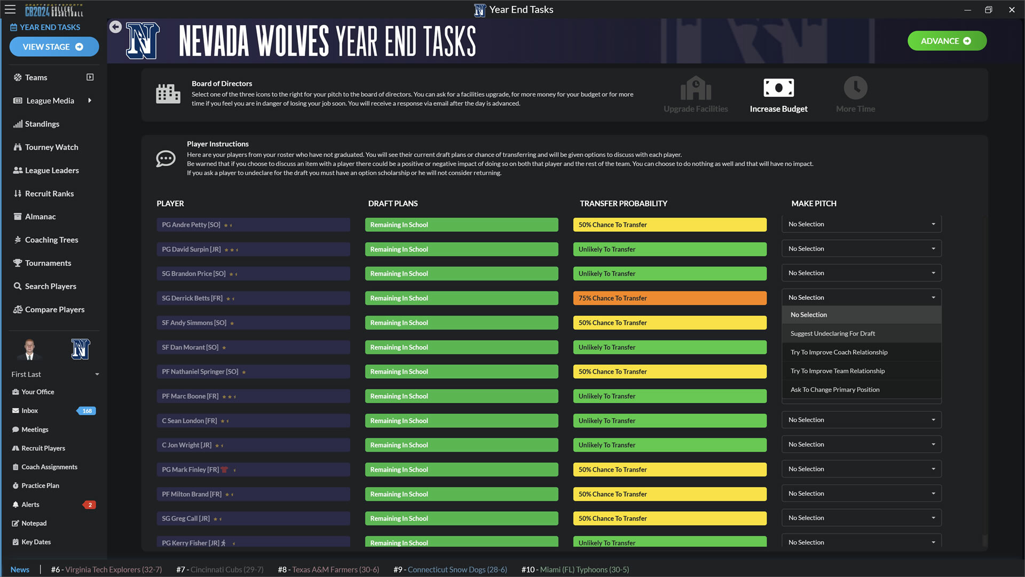Choose Try To Improve Coach Relationship
This screenshot has height=577, width=1025.
839,352
